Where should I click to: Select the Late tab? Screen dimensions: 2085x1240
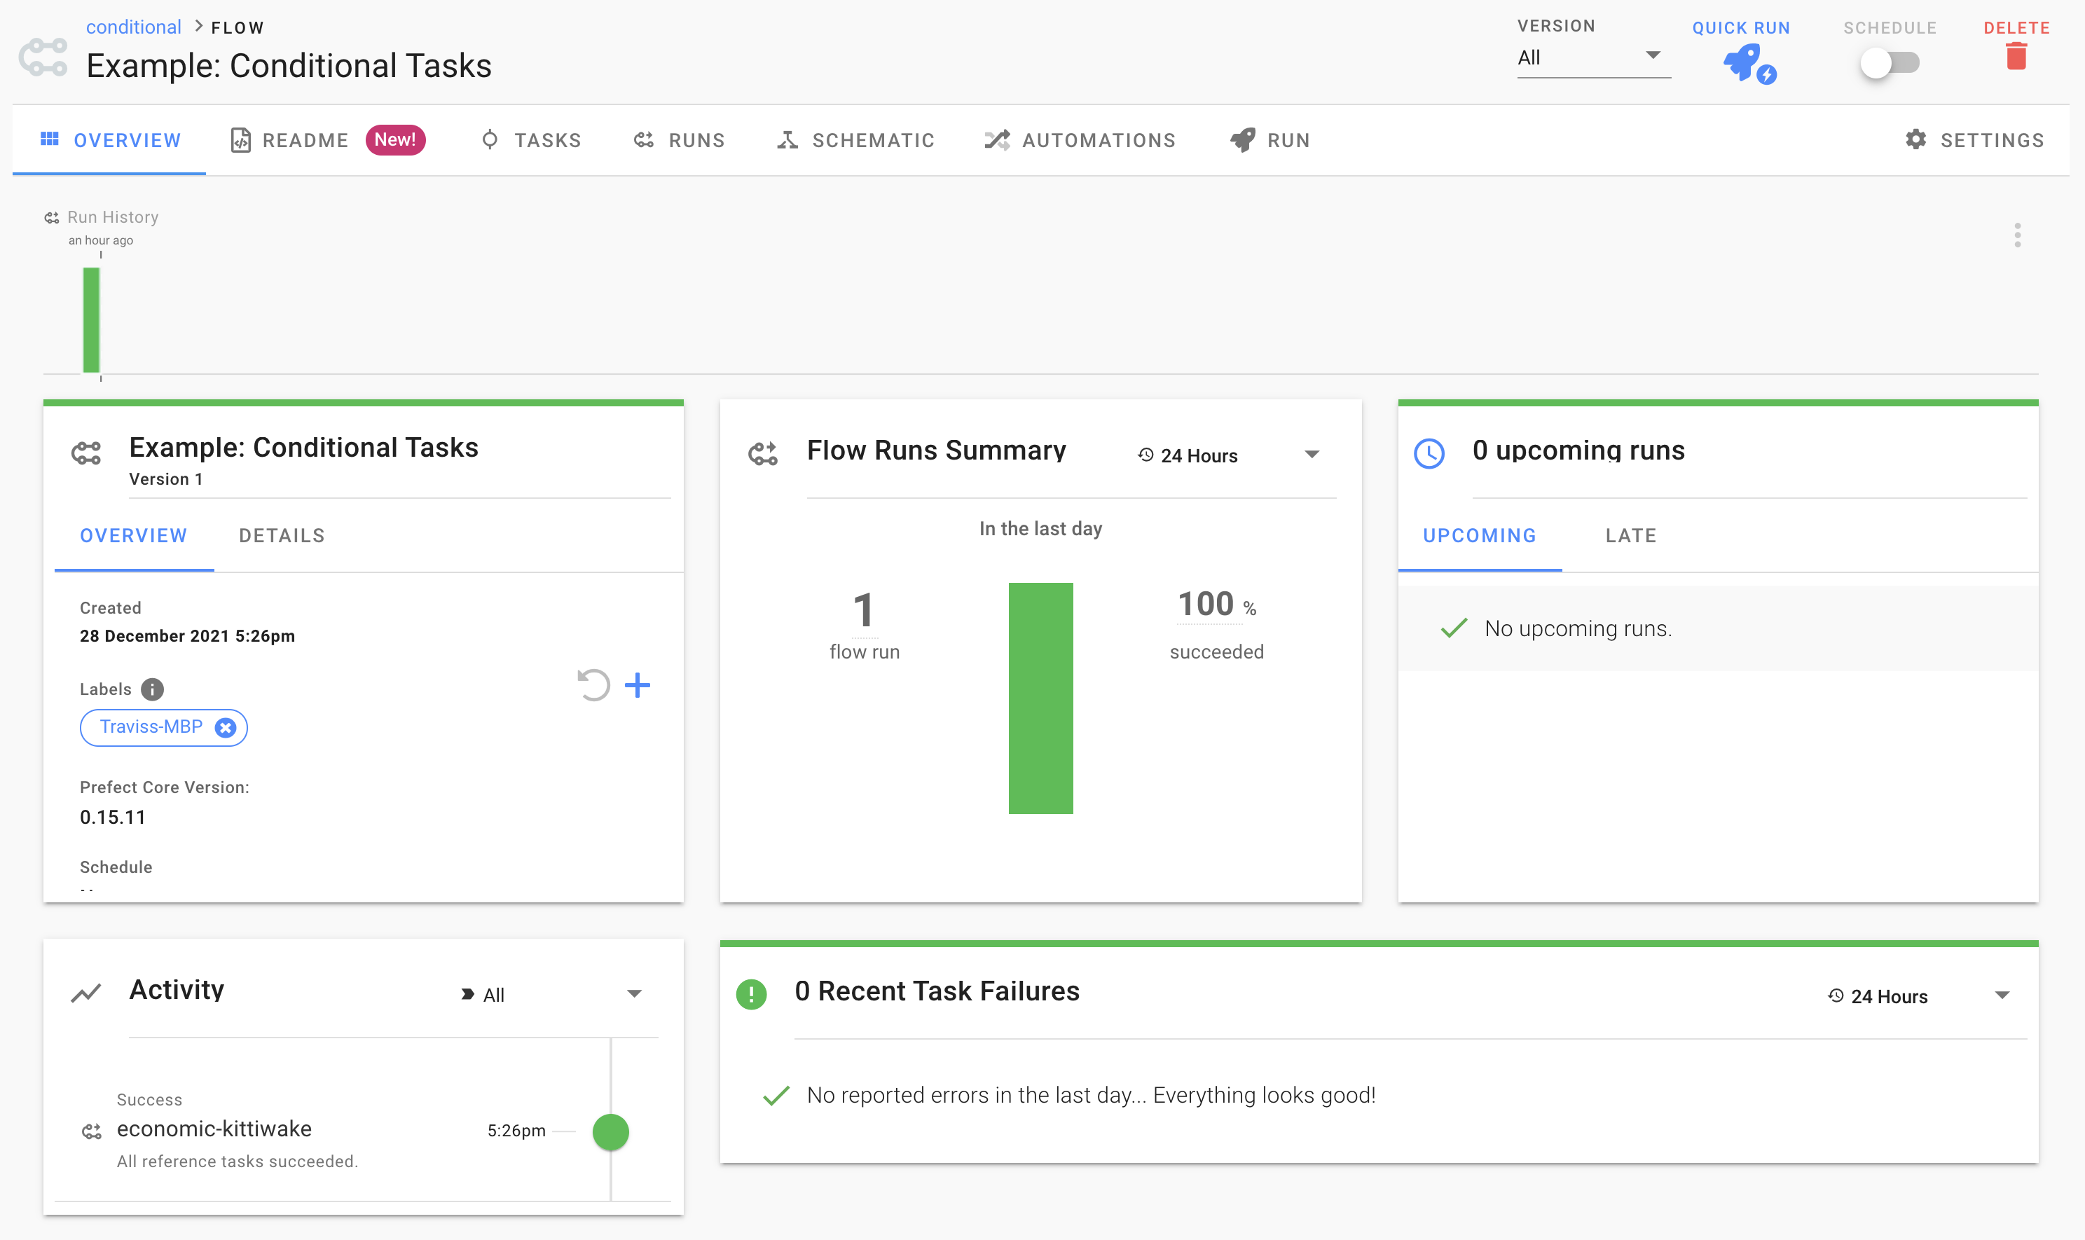(1630, 536)
